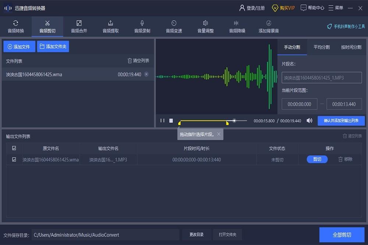
Task: Click segment time 00:00:00:000-00:00:13:440 cell
Action: [x=197, y=160]
